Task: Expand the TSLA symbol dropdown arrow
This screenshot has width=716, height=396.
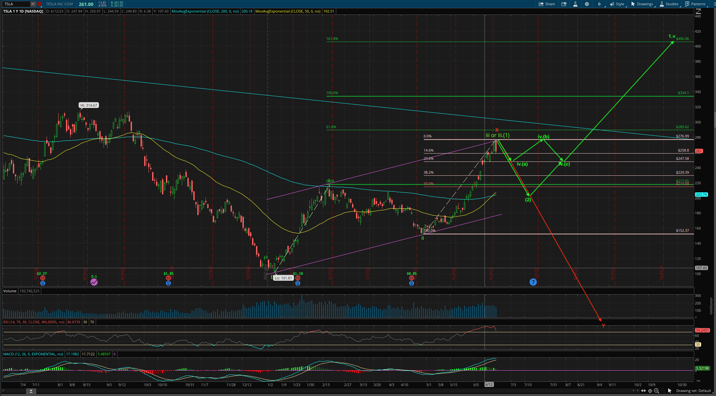Action: 33,4
